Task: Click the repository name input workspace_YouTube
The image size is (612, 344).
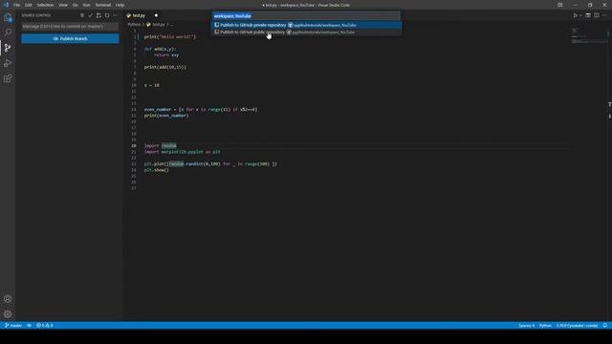Action: pos(306,16)
